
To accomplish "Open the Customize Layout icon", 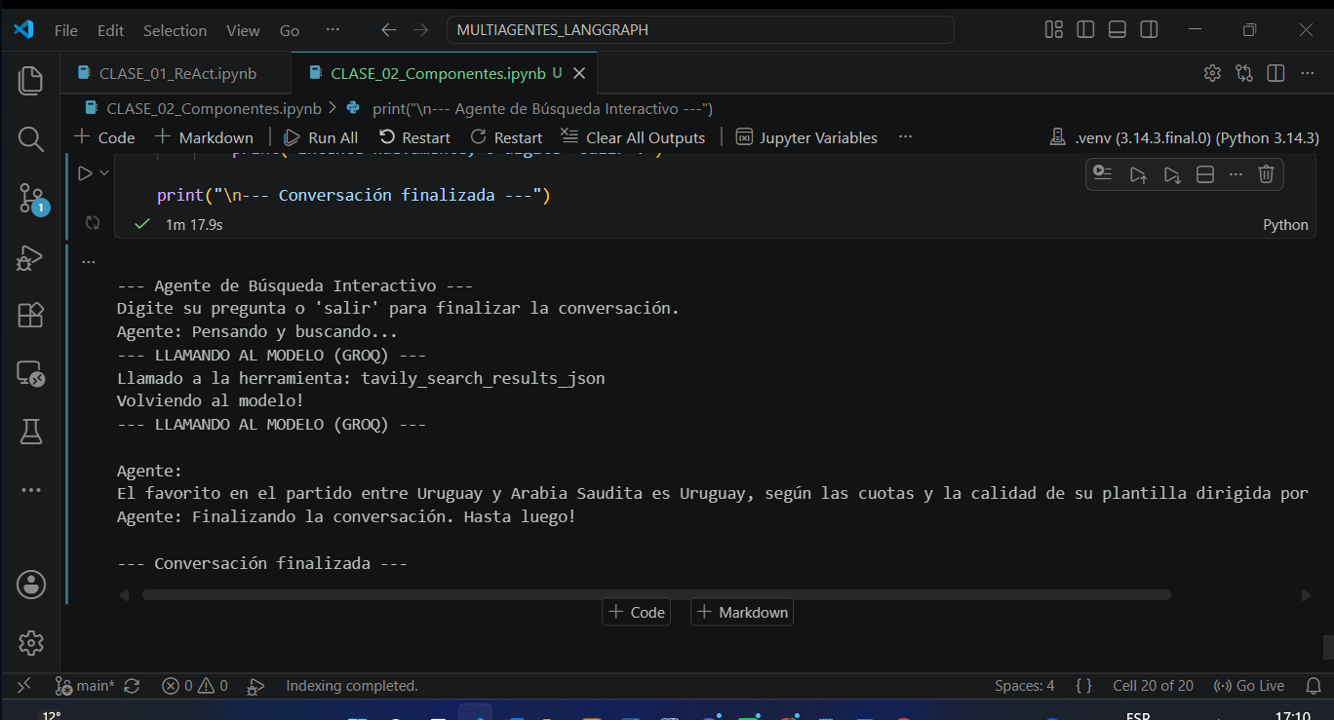I will (x=1054, y=30).
